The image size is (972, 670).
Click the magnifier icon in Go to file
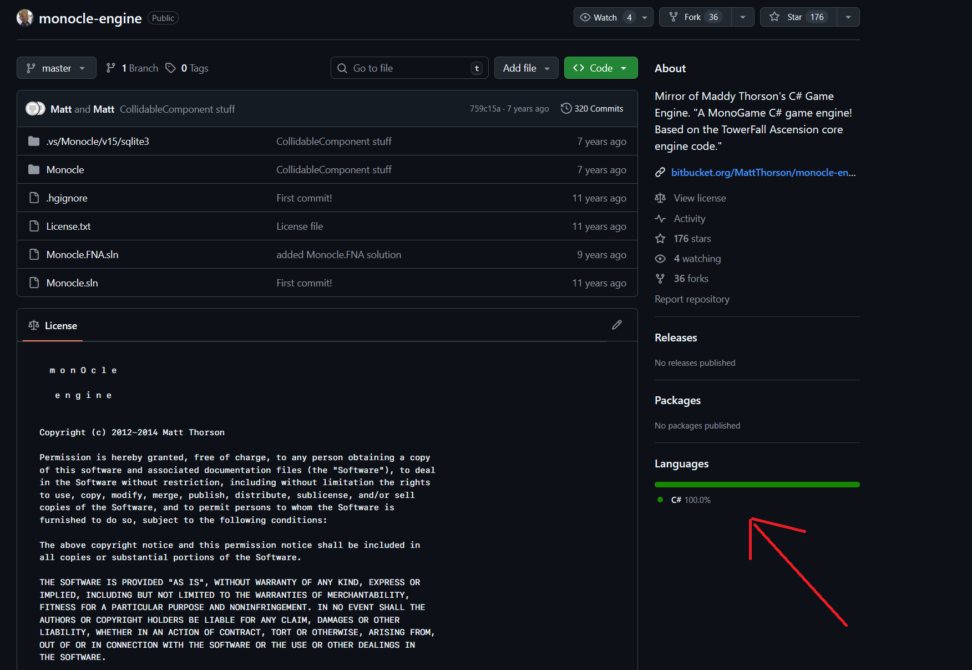pos(342,68)
